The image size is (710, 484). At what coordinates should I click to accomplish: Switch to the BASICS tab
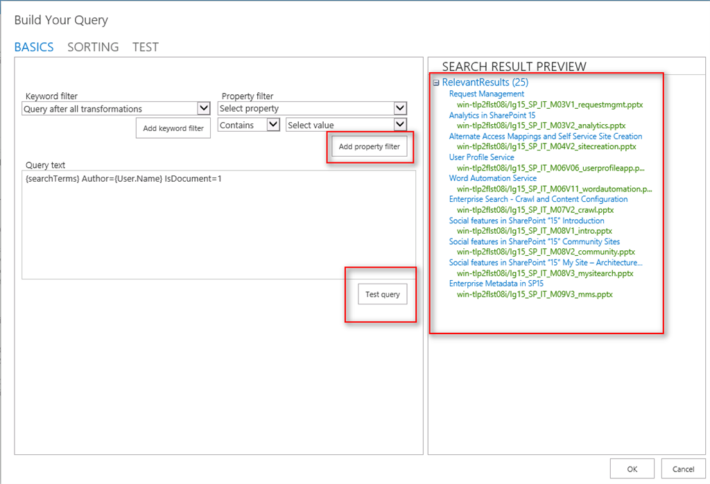pos(34,47)
